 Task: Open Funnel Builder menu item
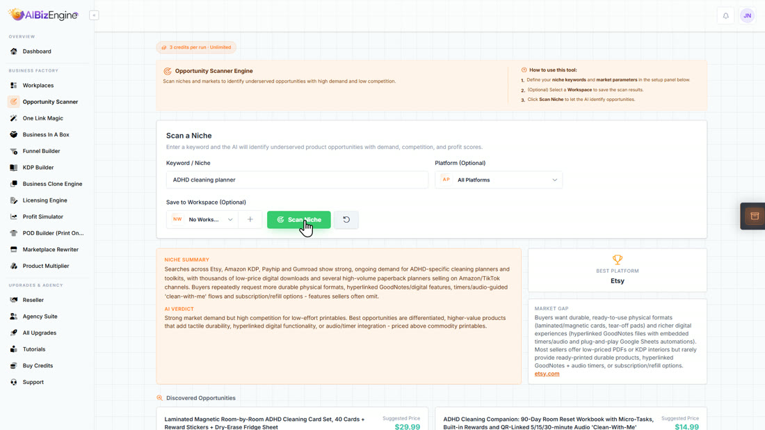pos(42,151)
